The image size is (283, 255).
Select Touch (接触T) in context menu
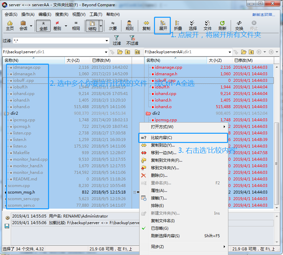point(184,198)
